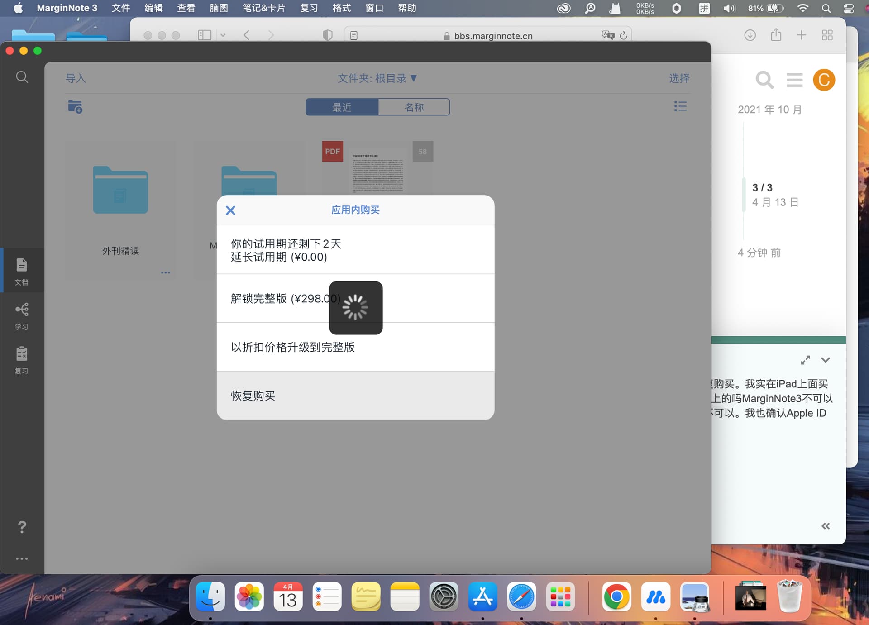The width and height of the screenshot is (869, 625).
Task: Click forum search magnifier icon
Action: click(x=764, y=80)
